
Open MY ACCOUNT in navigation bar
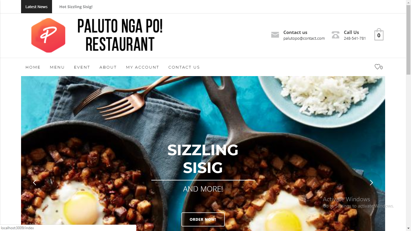pos(143,67)
